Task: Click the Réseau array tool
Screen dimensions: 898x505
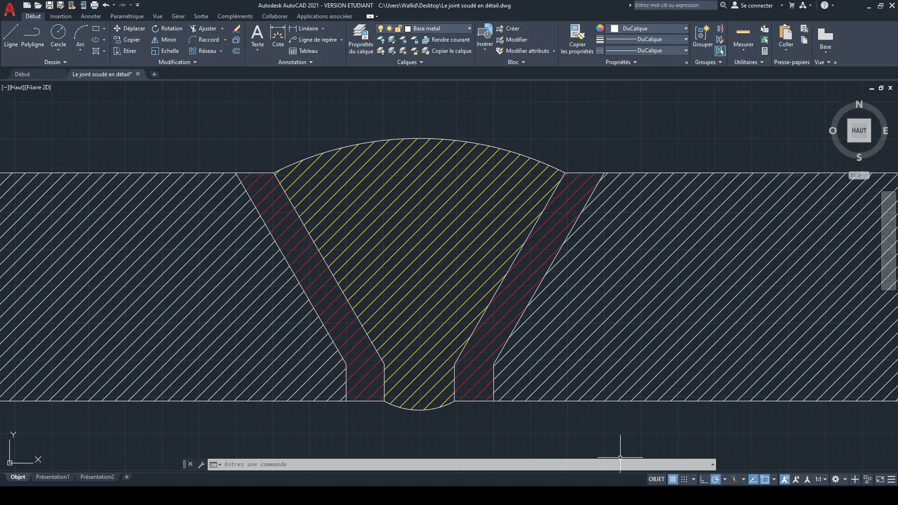Action: [x=203, y=51]
